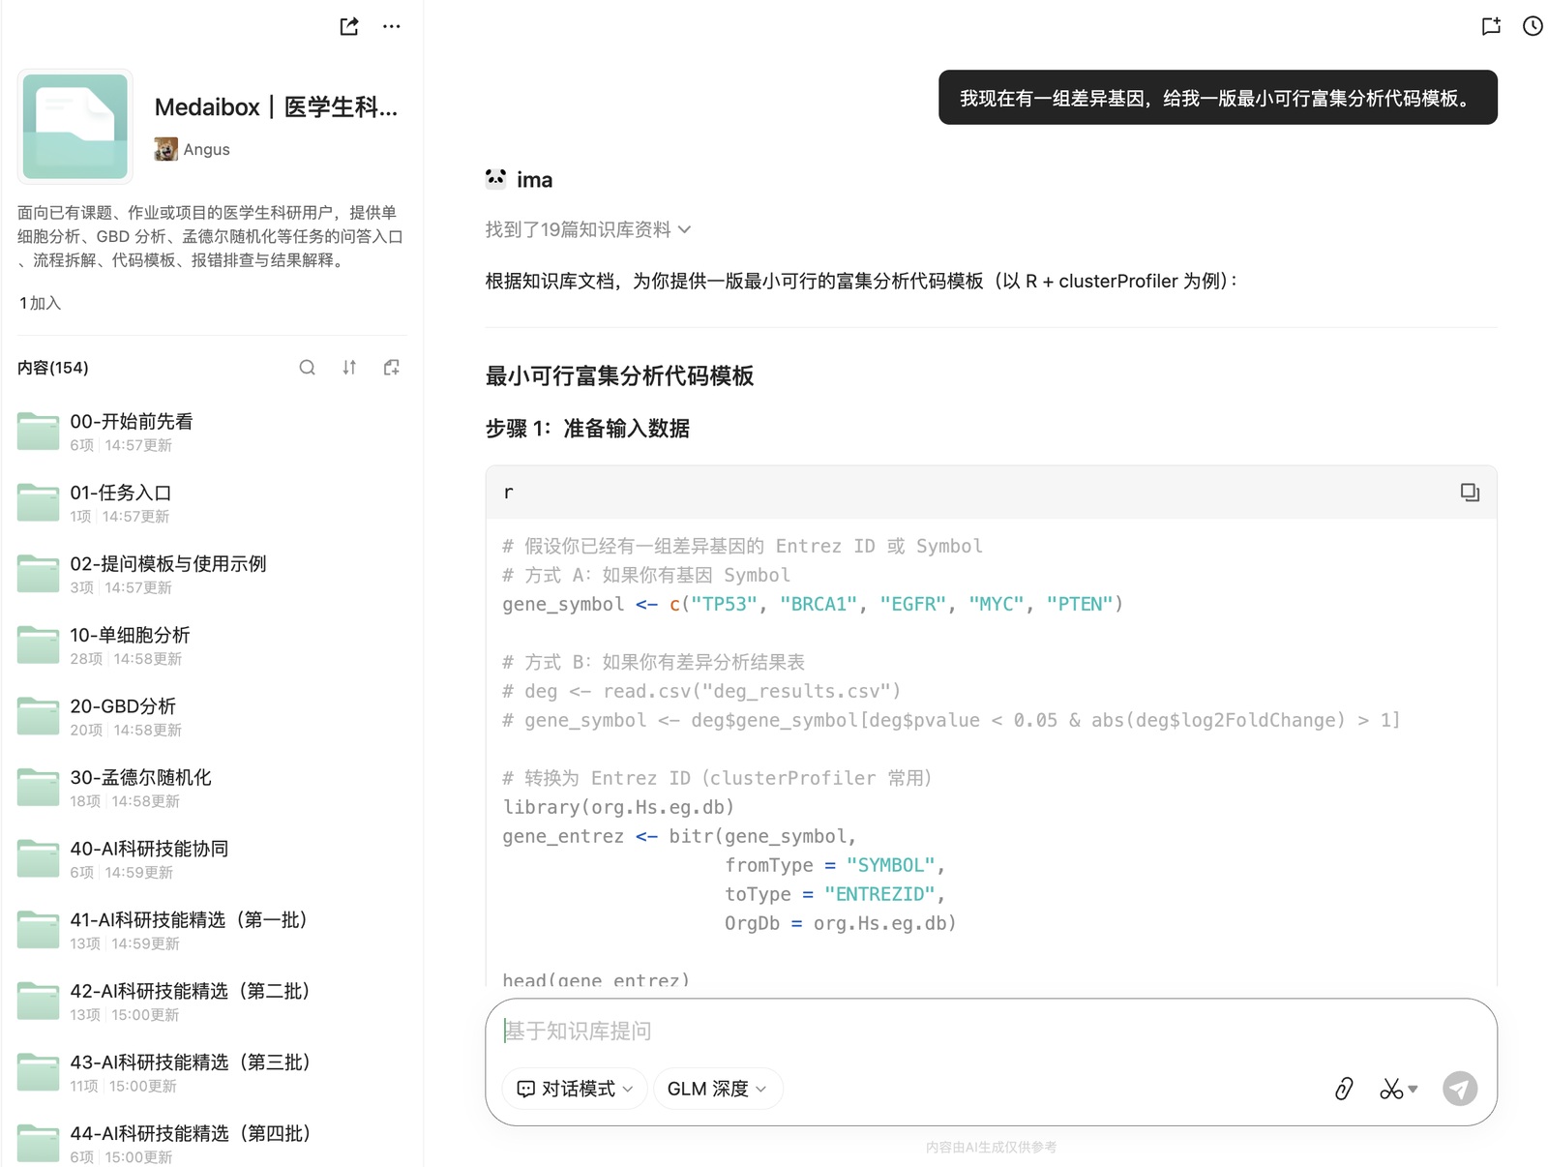Expand the 找到了19篇知识库资料 sources list
Viewport: 1548px width, 1167px height.
(588, 229)
